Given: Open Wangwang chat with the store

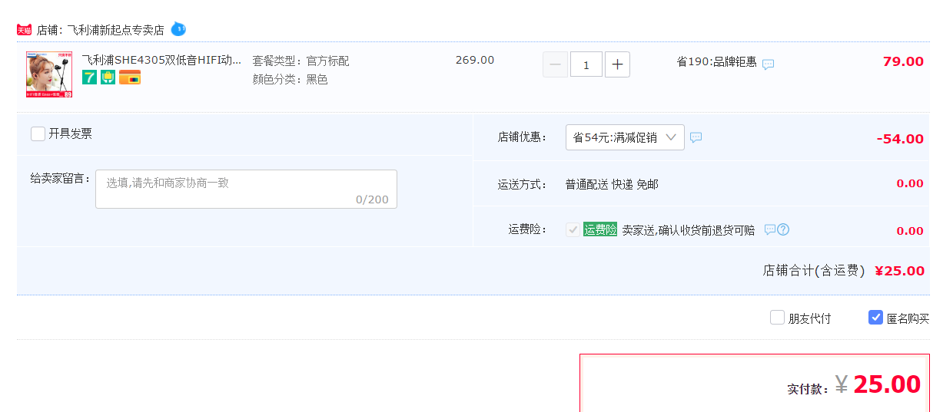Looking at the screenshot, I should [178, 29].
